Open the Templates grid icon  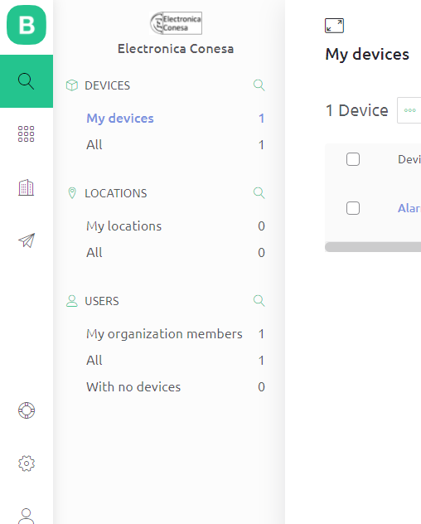26,134
